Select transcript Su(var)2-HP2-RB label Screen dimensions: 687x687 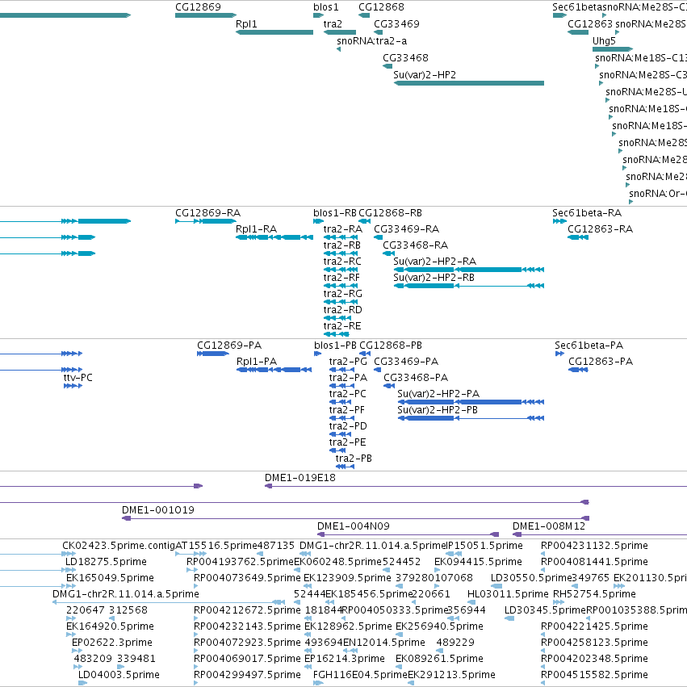click(x=434, y=278)
